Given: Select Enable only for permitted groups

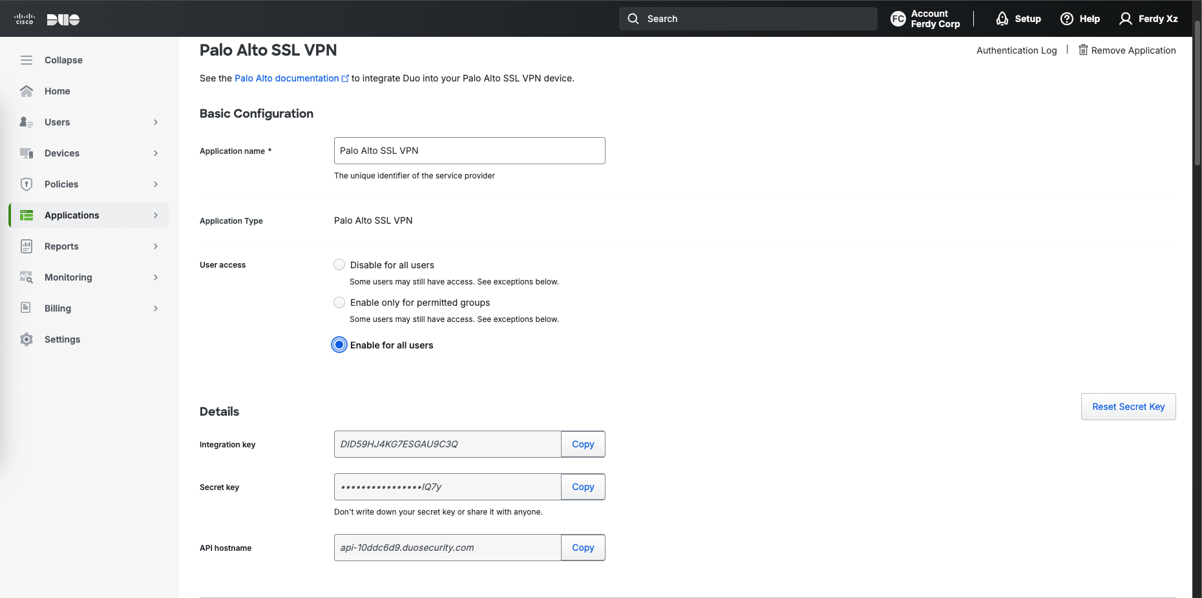Looking at the screenshot, I should tap(339, 303).
